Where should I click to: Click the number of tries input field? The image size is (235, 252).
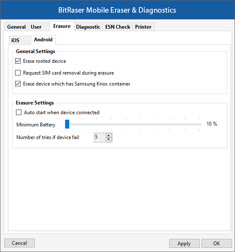pos(100,137)
